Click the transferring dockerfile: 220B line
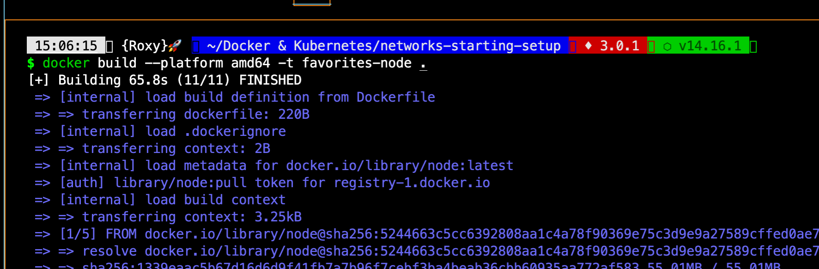 pos(172,114)
